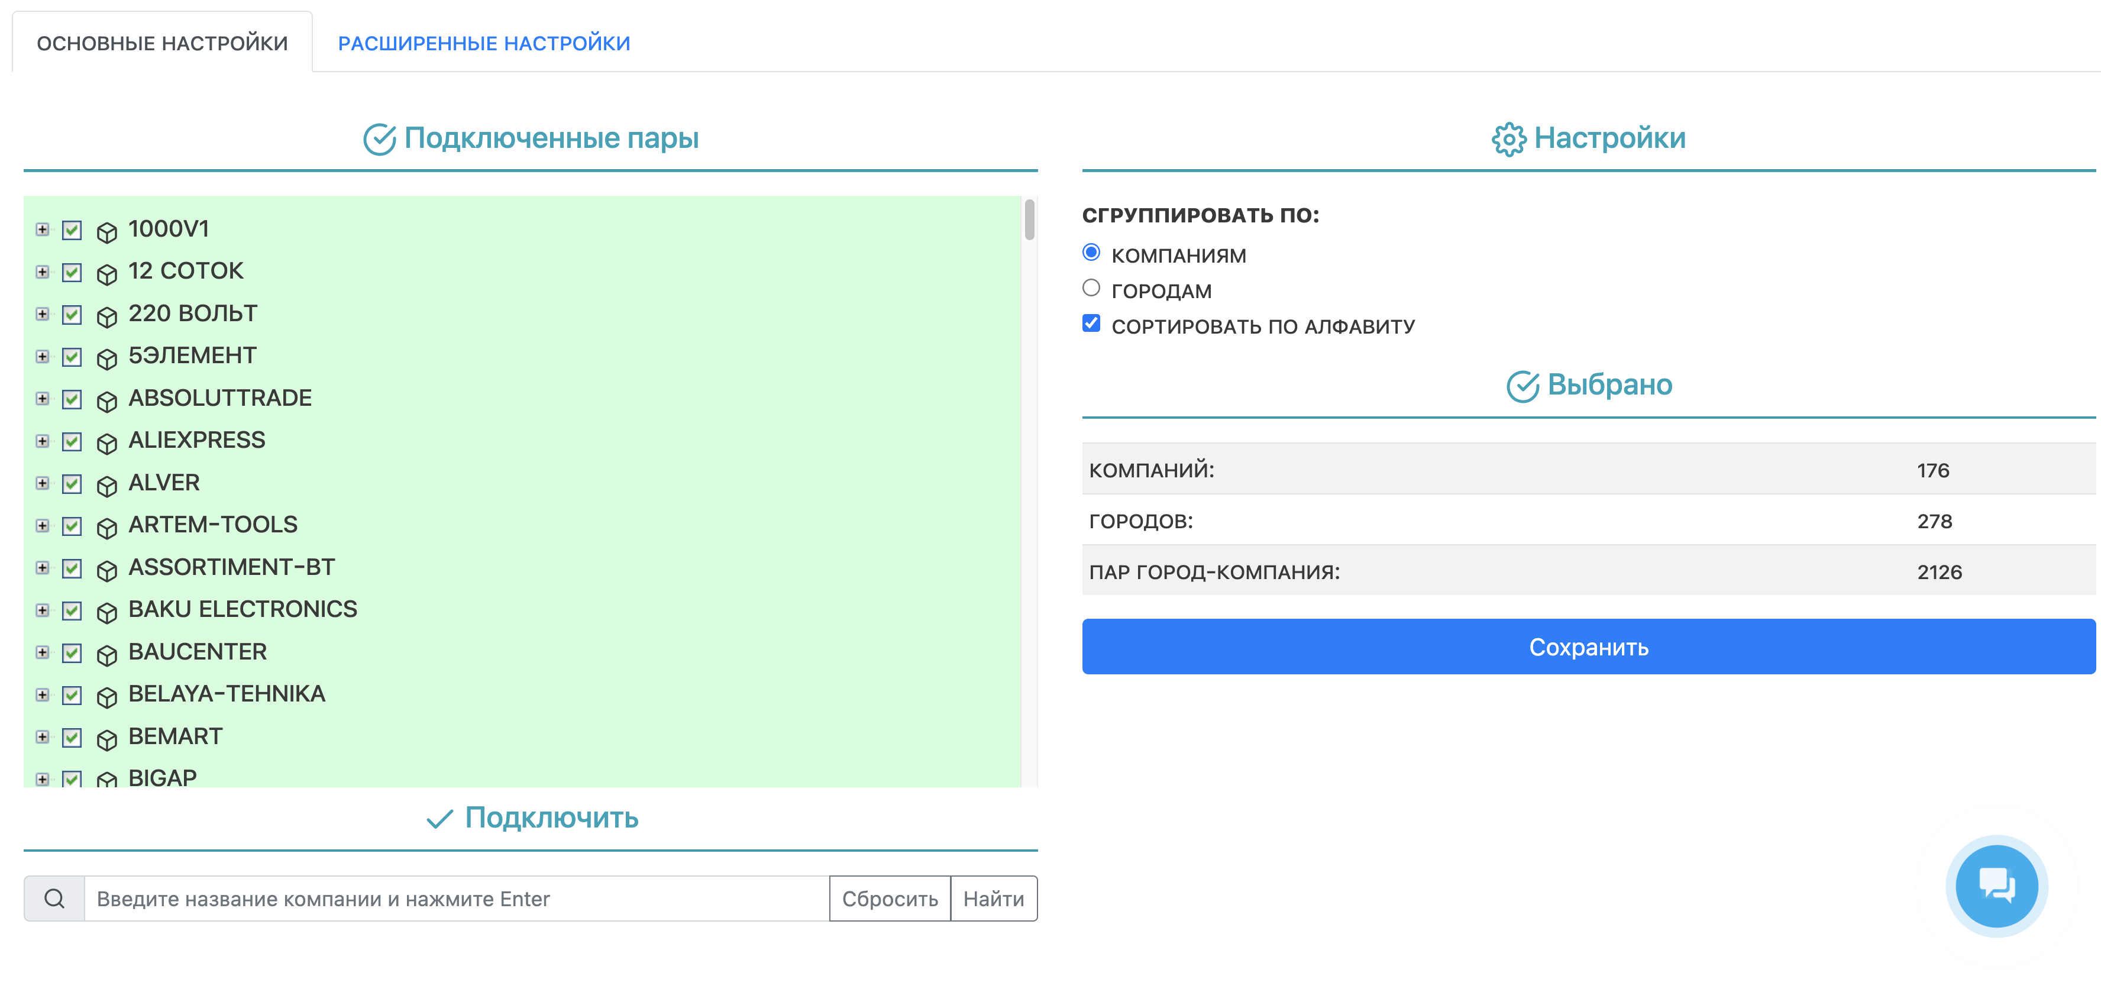The image size is (2101, 989).
Task: Expand the 5ЭЛЕМЕНТ tree node
Action: pos(43,356)
